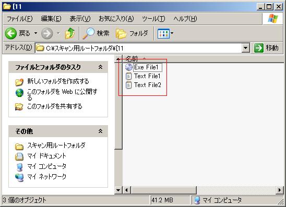Open the ツール(T) menu
This screenshot has height=207, width=286.
[x=153, y=19]
